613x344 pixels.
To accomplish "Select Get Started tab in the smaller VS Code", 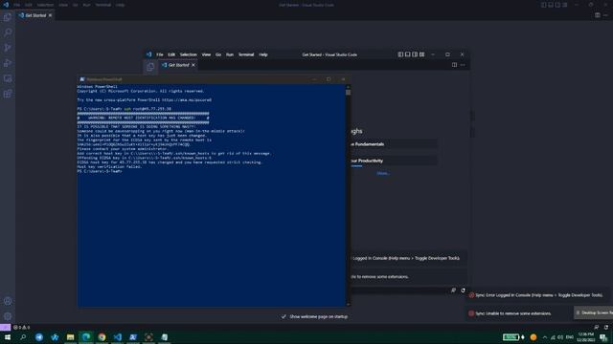I will [x=178, y=65].
